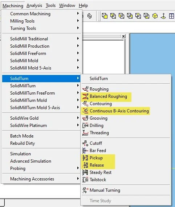This screenshot has width=175, height=207.
Task: Click Continuous B-Axis Contouring operation
Action: pos(119,111)
